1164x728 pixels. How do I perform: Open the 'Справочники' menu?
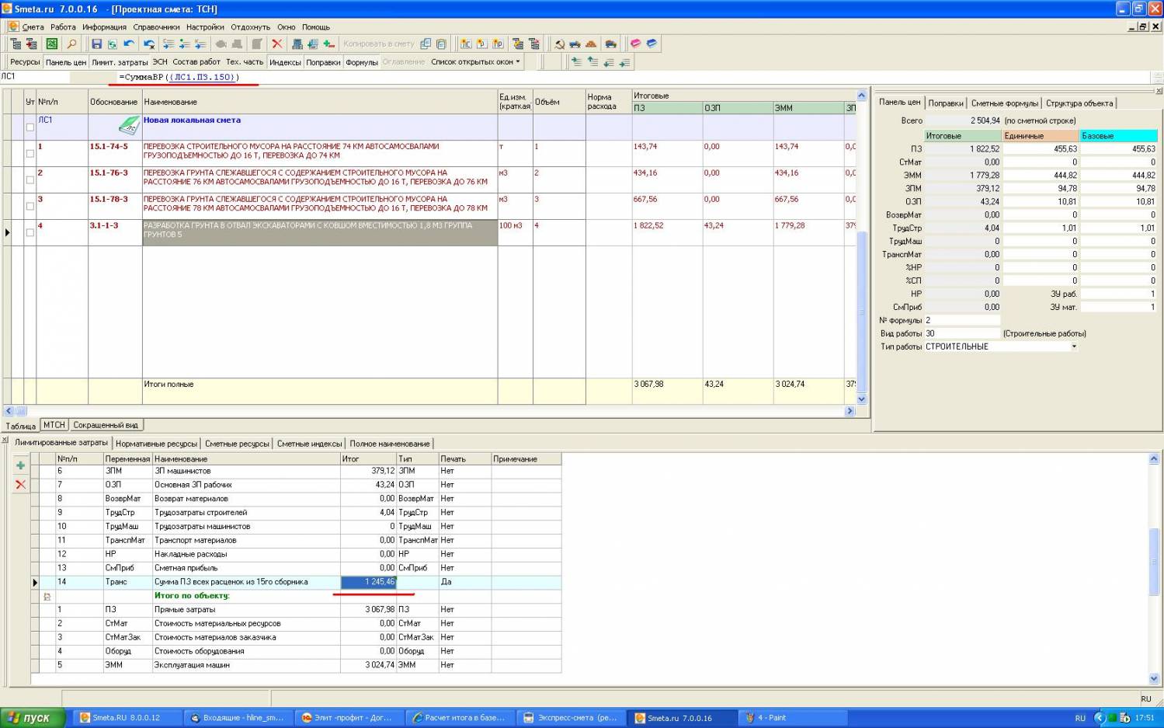coord(156,27)
